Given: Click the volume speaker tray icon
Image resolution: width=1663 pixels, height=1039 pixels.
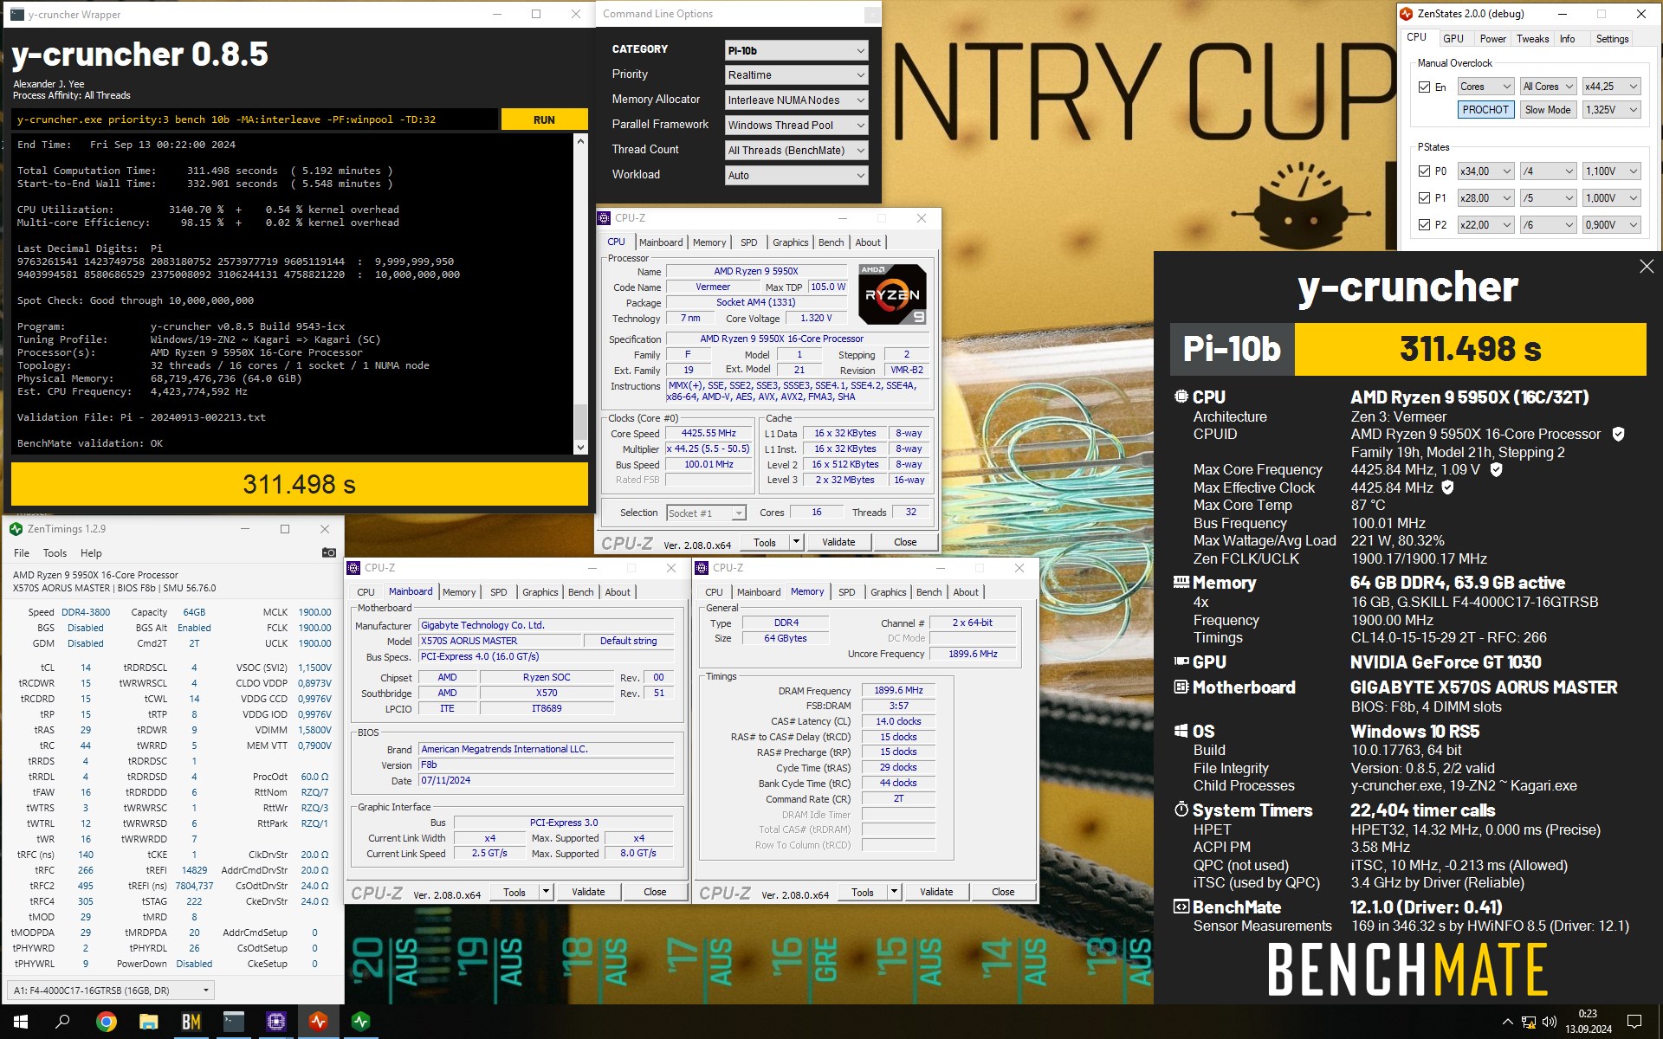Looking at the screenshot, I should click(1550, 1022).
